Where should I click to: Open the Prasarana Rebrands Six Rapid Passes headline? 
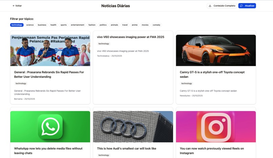(x=49, y=74)
